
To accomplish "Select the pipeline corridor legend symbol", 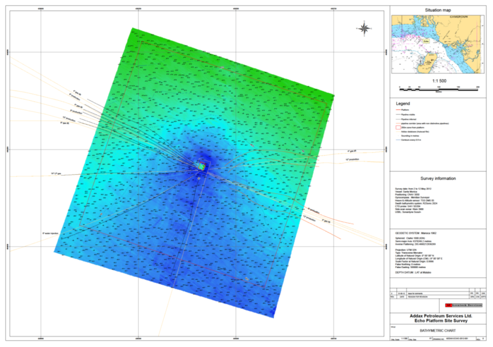I will pos(398,124).
